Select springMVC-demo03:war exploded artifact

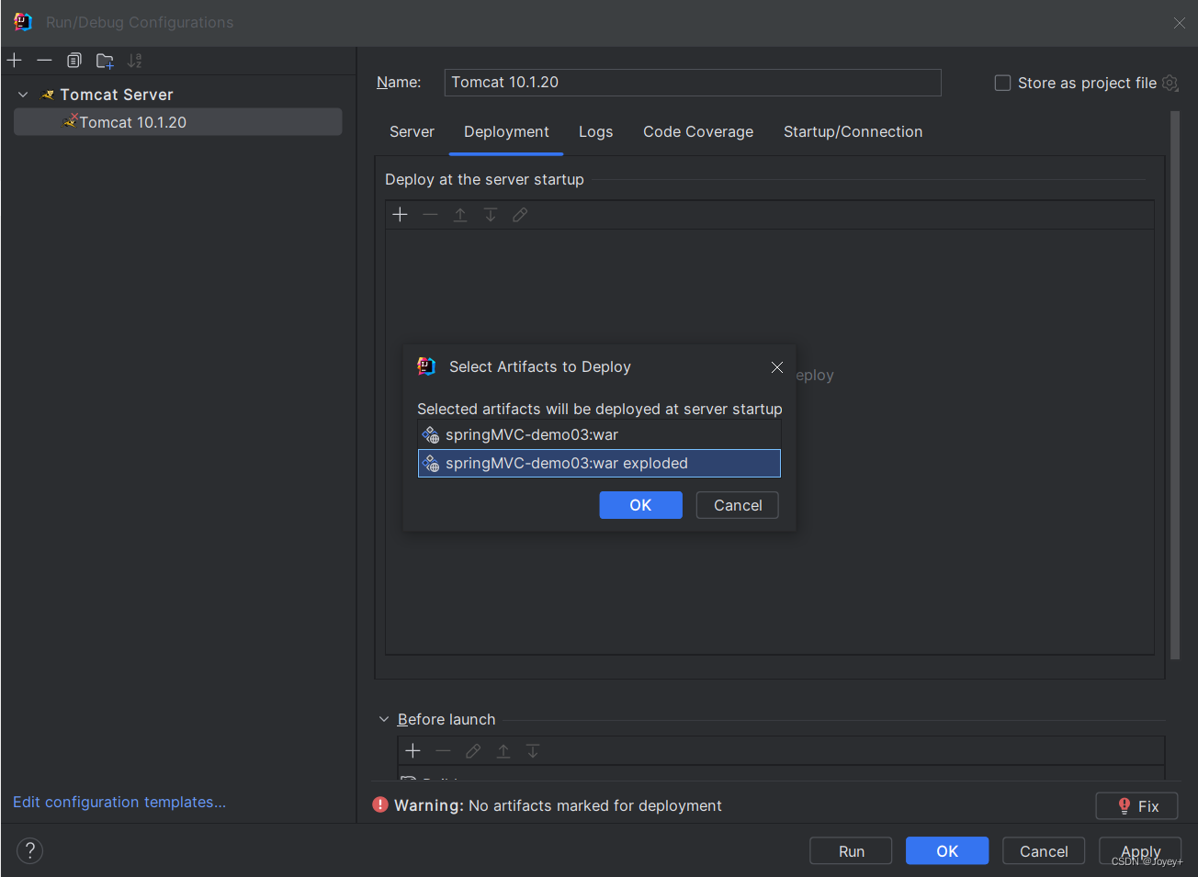coord(599,464)
